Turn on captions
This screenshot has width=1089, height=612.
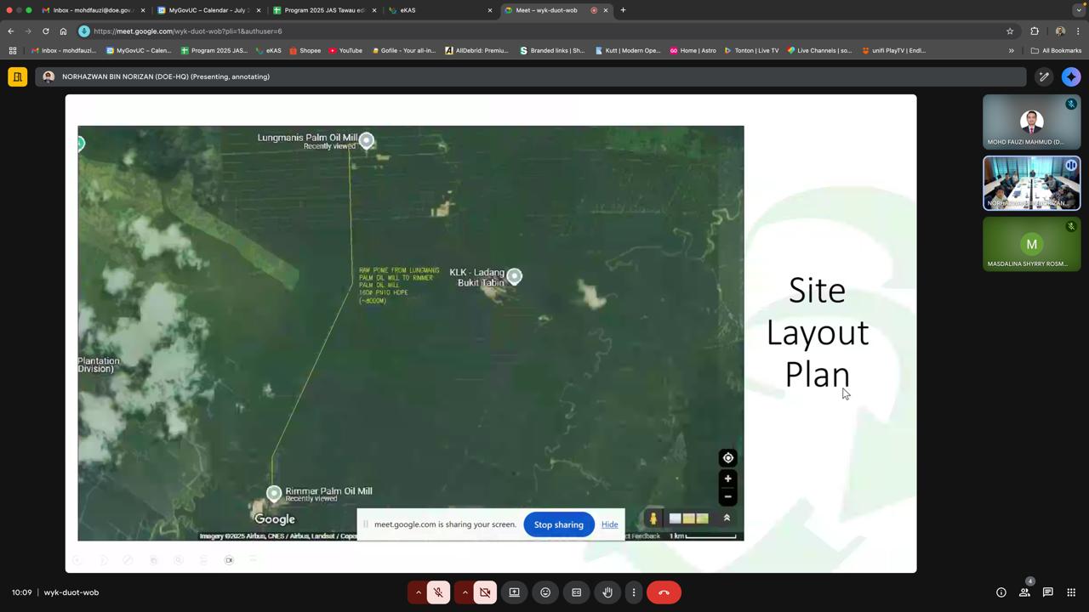pos(576,592)
